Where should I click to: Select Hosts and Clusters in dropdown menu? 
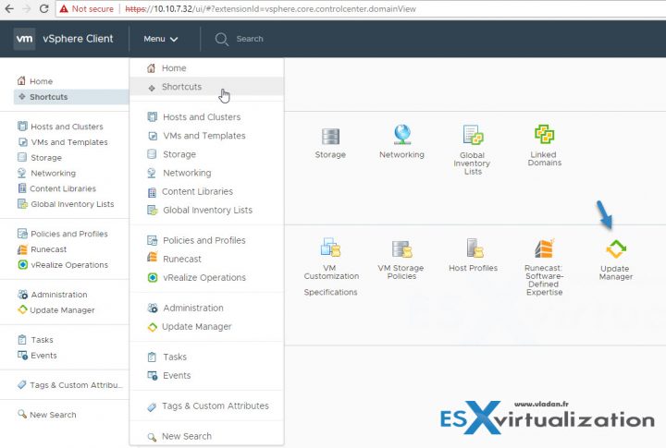click(x=201, y=117)
